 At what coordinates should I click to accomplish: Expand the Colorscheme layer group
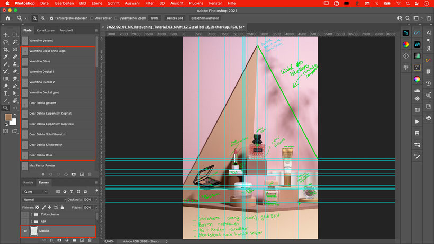pyautogui.click(x=31, y=214)
